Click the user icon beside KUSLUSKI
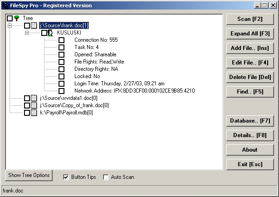 50,33
